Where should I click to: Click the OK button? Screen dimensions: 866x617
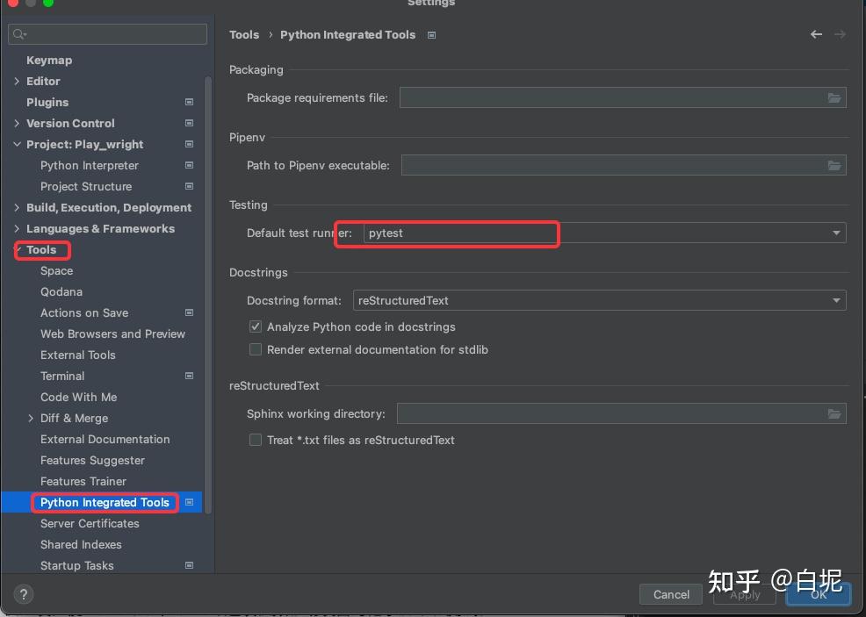point(819,594)
